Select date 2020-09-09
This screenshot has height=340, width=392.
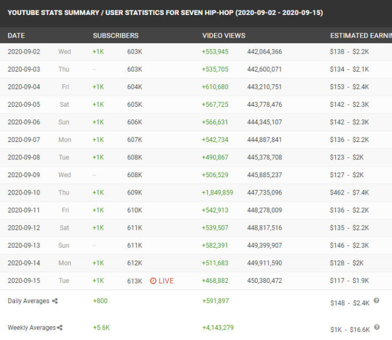tap(24, 175)
